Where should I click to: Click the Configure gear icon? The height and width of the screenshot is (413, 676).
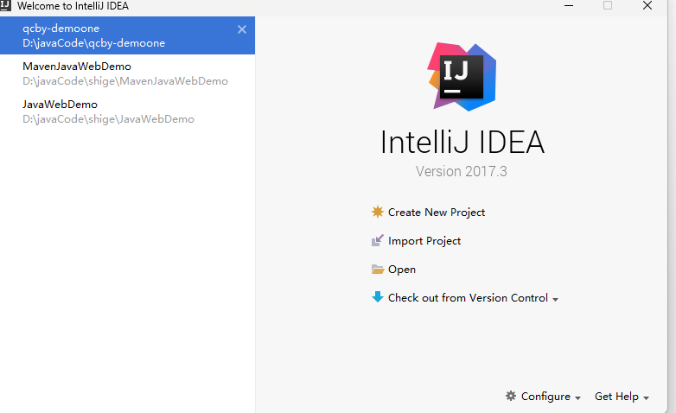tap(511, 396)
